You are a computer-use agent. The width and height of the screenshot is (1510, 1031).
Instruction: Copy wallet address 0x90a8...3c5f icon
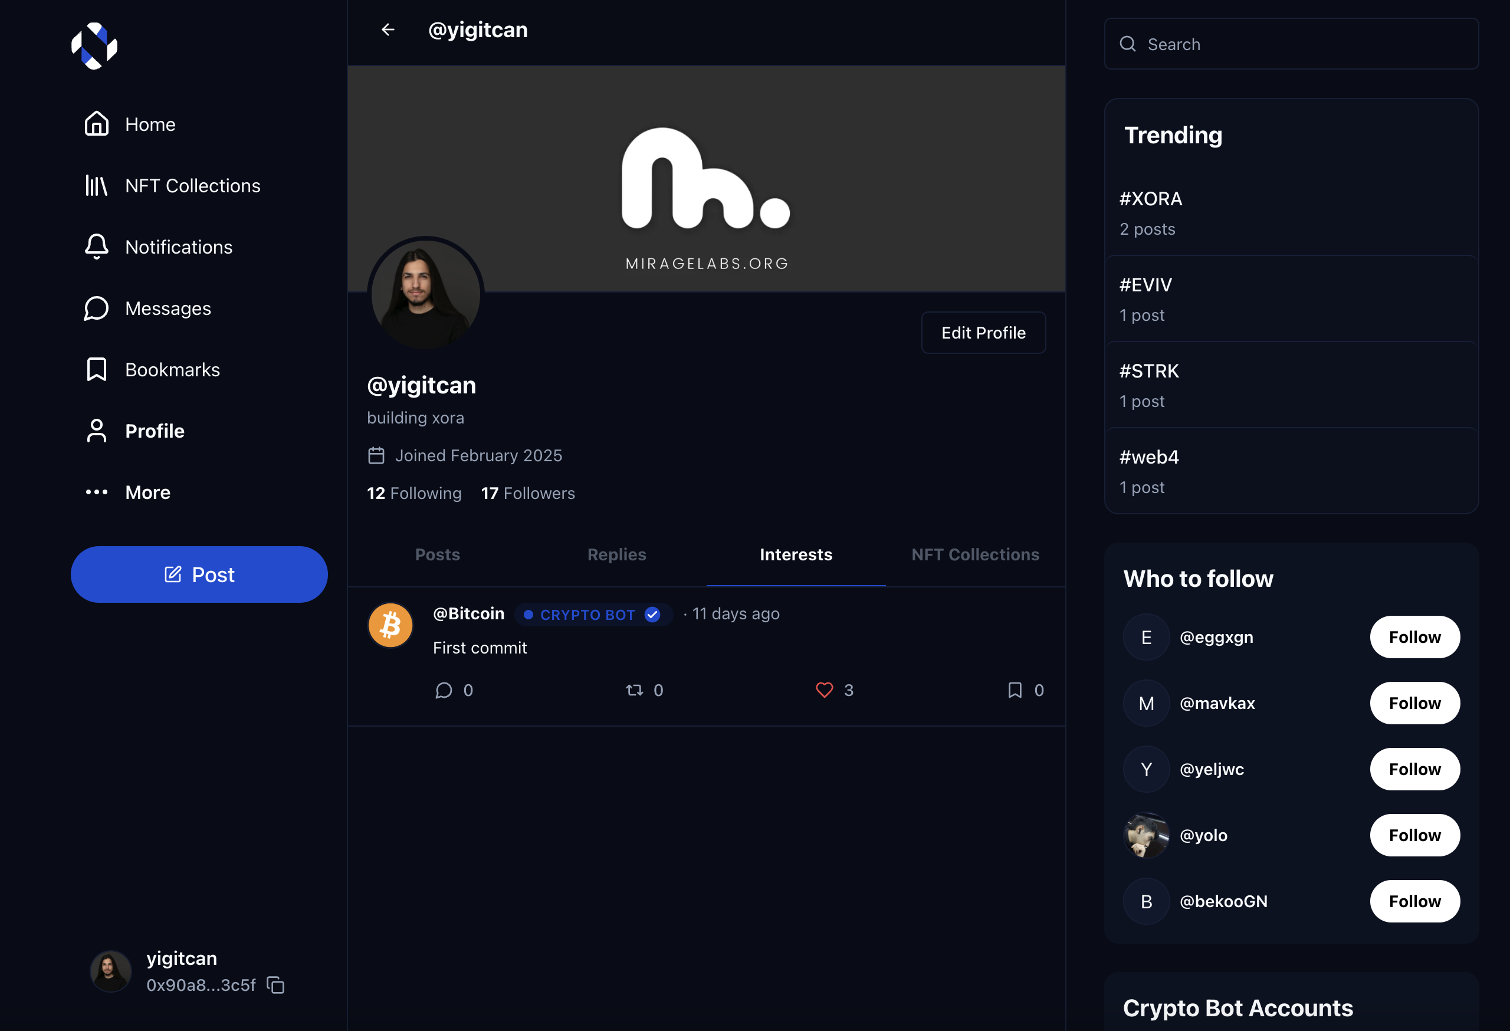(275, 985)
